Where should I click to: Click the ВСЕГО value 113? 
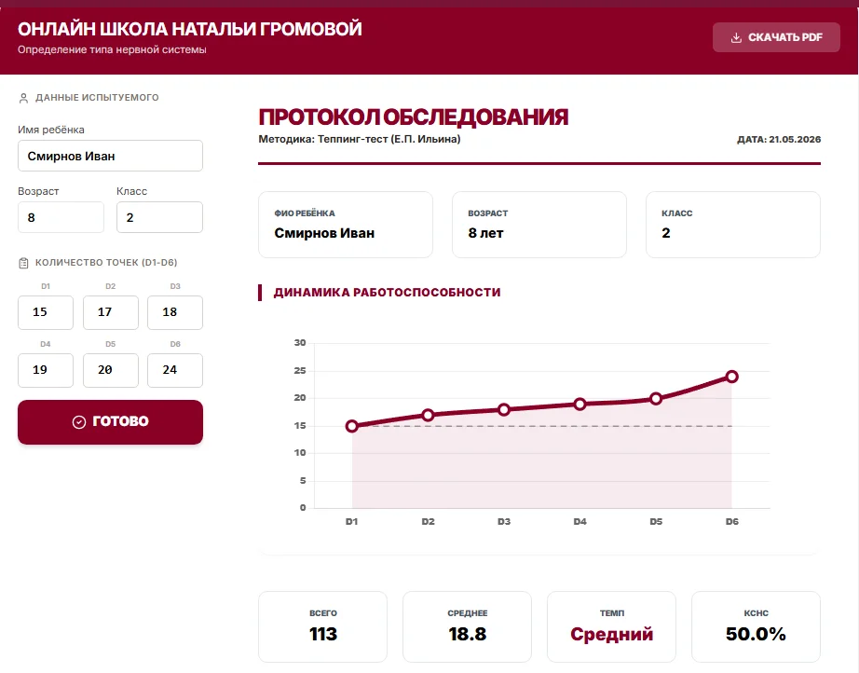[323, 634]
